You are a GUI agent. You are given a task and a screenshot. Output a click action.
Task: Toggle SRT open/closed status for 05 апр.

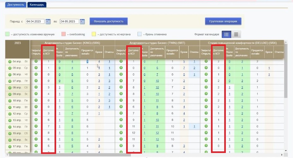pyautogui.click(x=121, y=68)
